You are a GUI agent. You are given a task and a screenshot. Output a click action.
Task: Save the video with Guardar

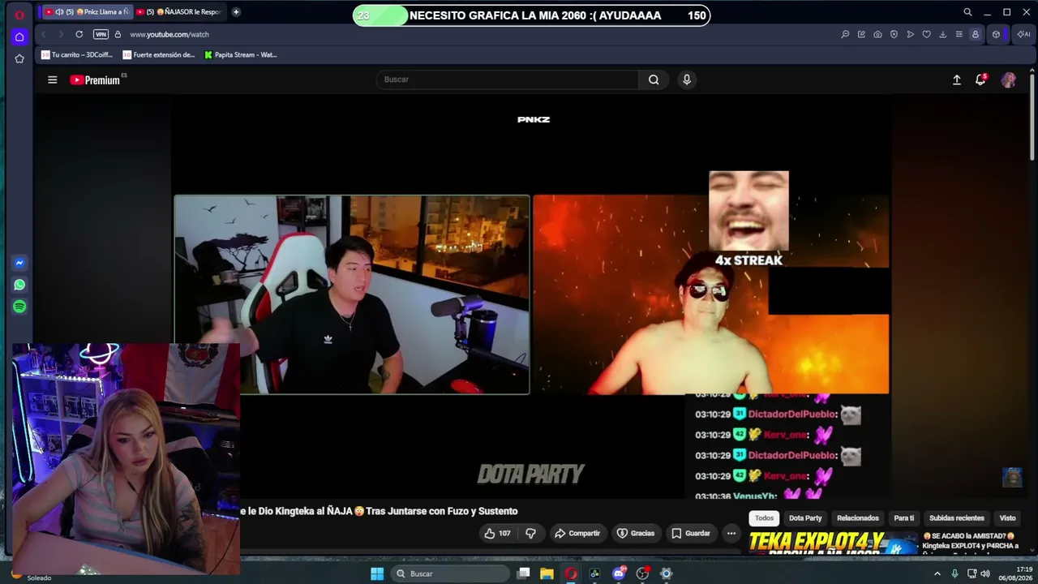691,533
